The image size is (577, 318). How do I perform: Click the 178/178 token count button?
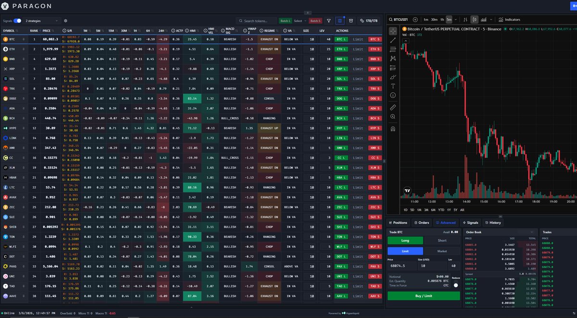(x=368, y=21)
